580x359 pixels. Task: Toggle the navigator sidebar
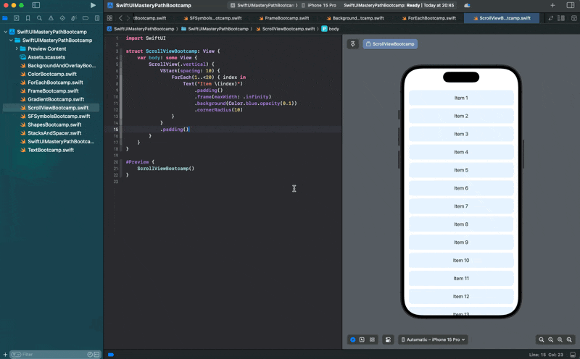click(x=36, y=5)
